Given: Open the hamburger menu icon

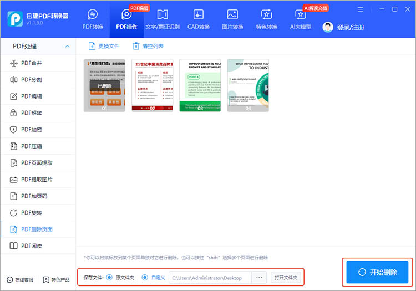Looking at the screenshot, I should (361, 9).
